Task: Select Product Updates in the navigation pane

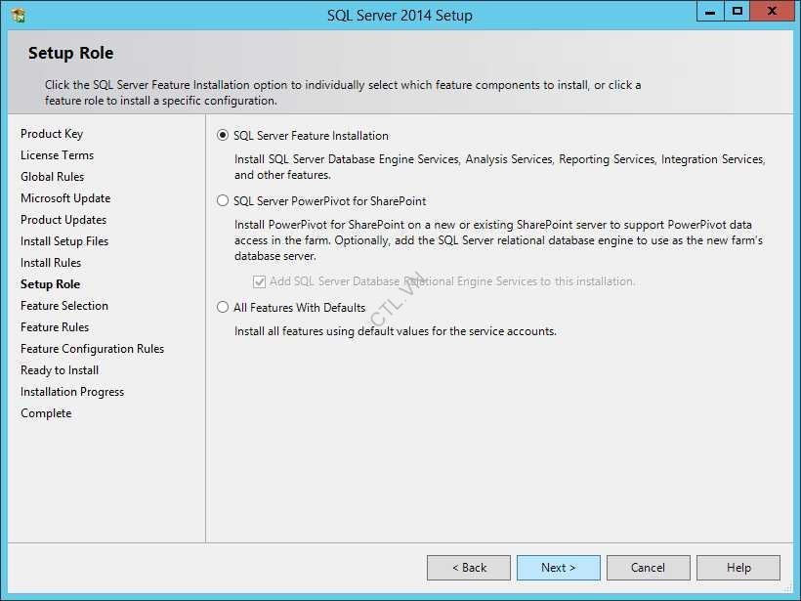Action: tap(63, 219)
